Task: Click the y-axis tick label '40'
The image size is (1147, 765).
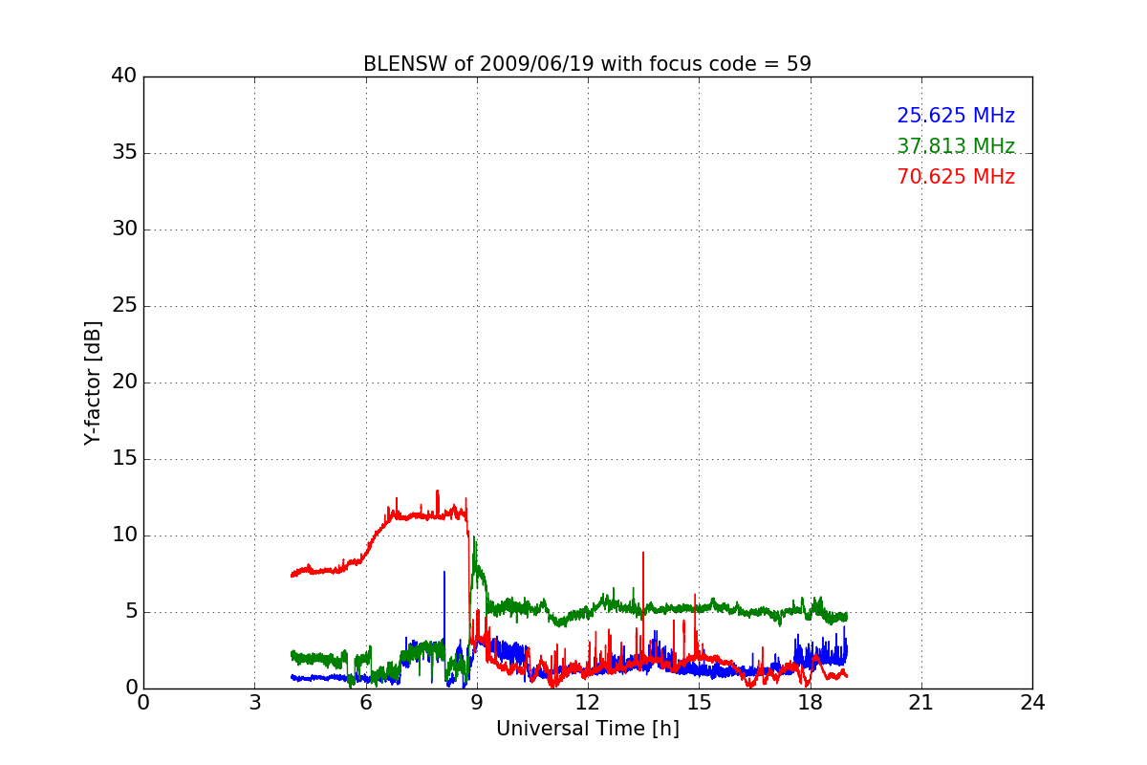Action: click(124, 76)
